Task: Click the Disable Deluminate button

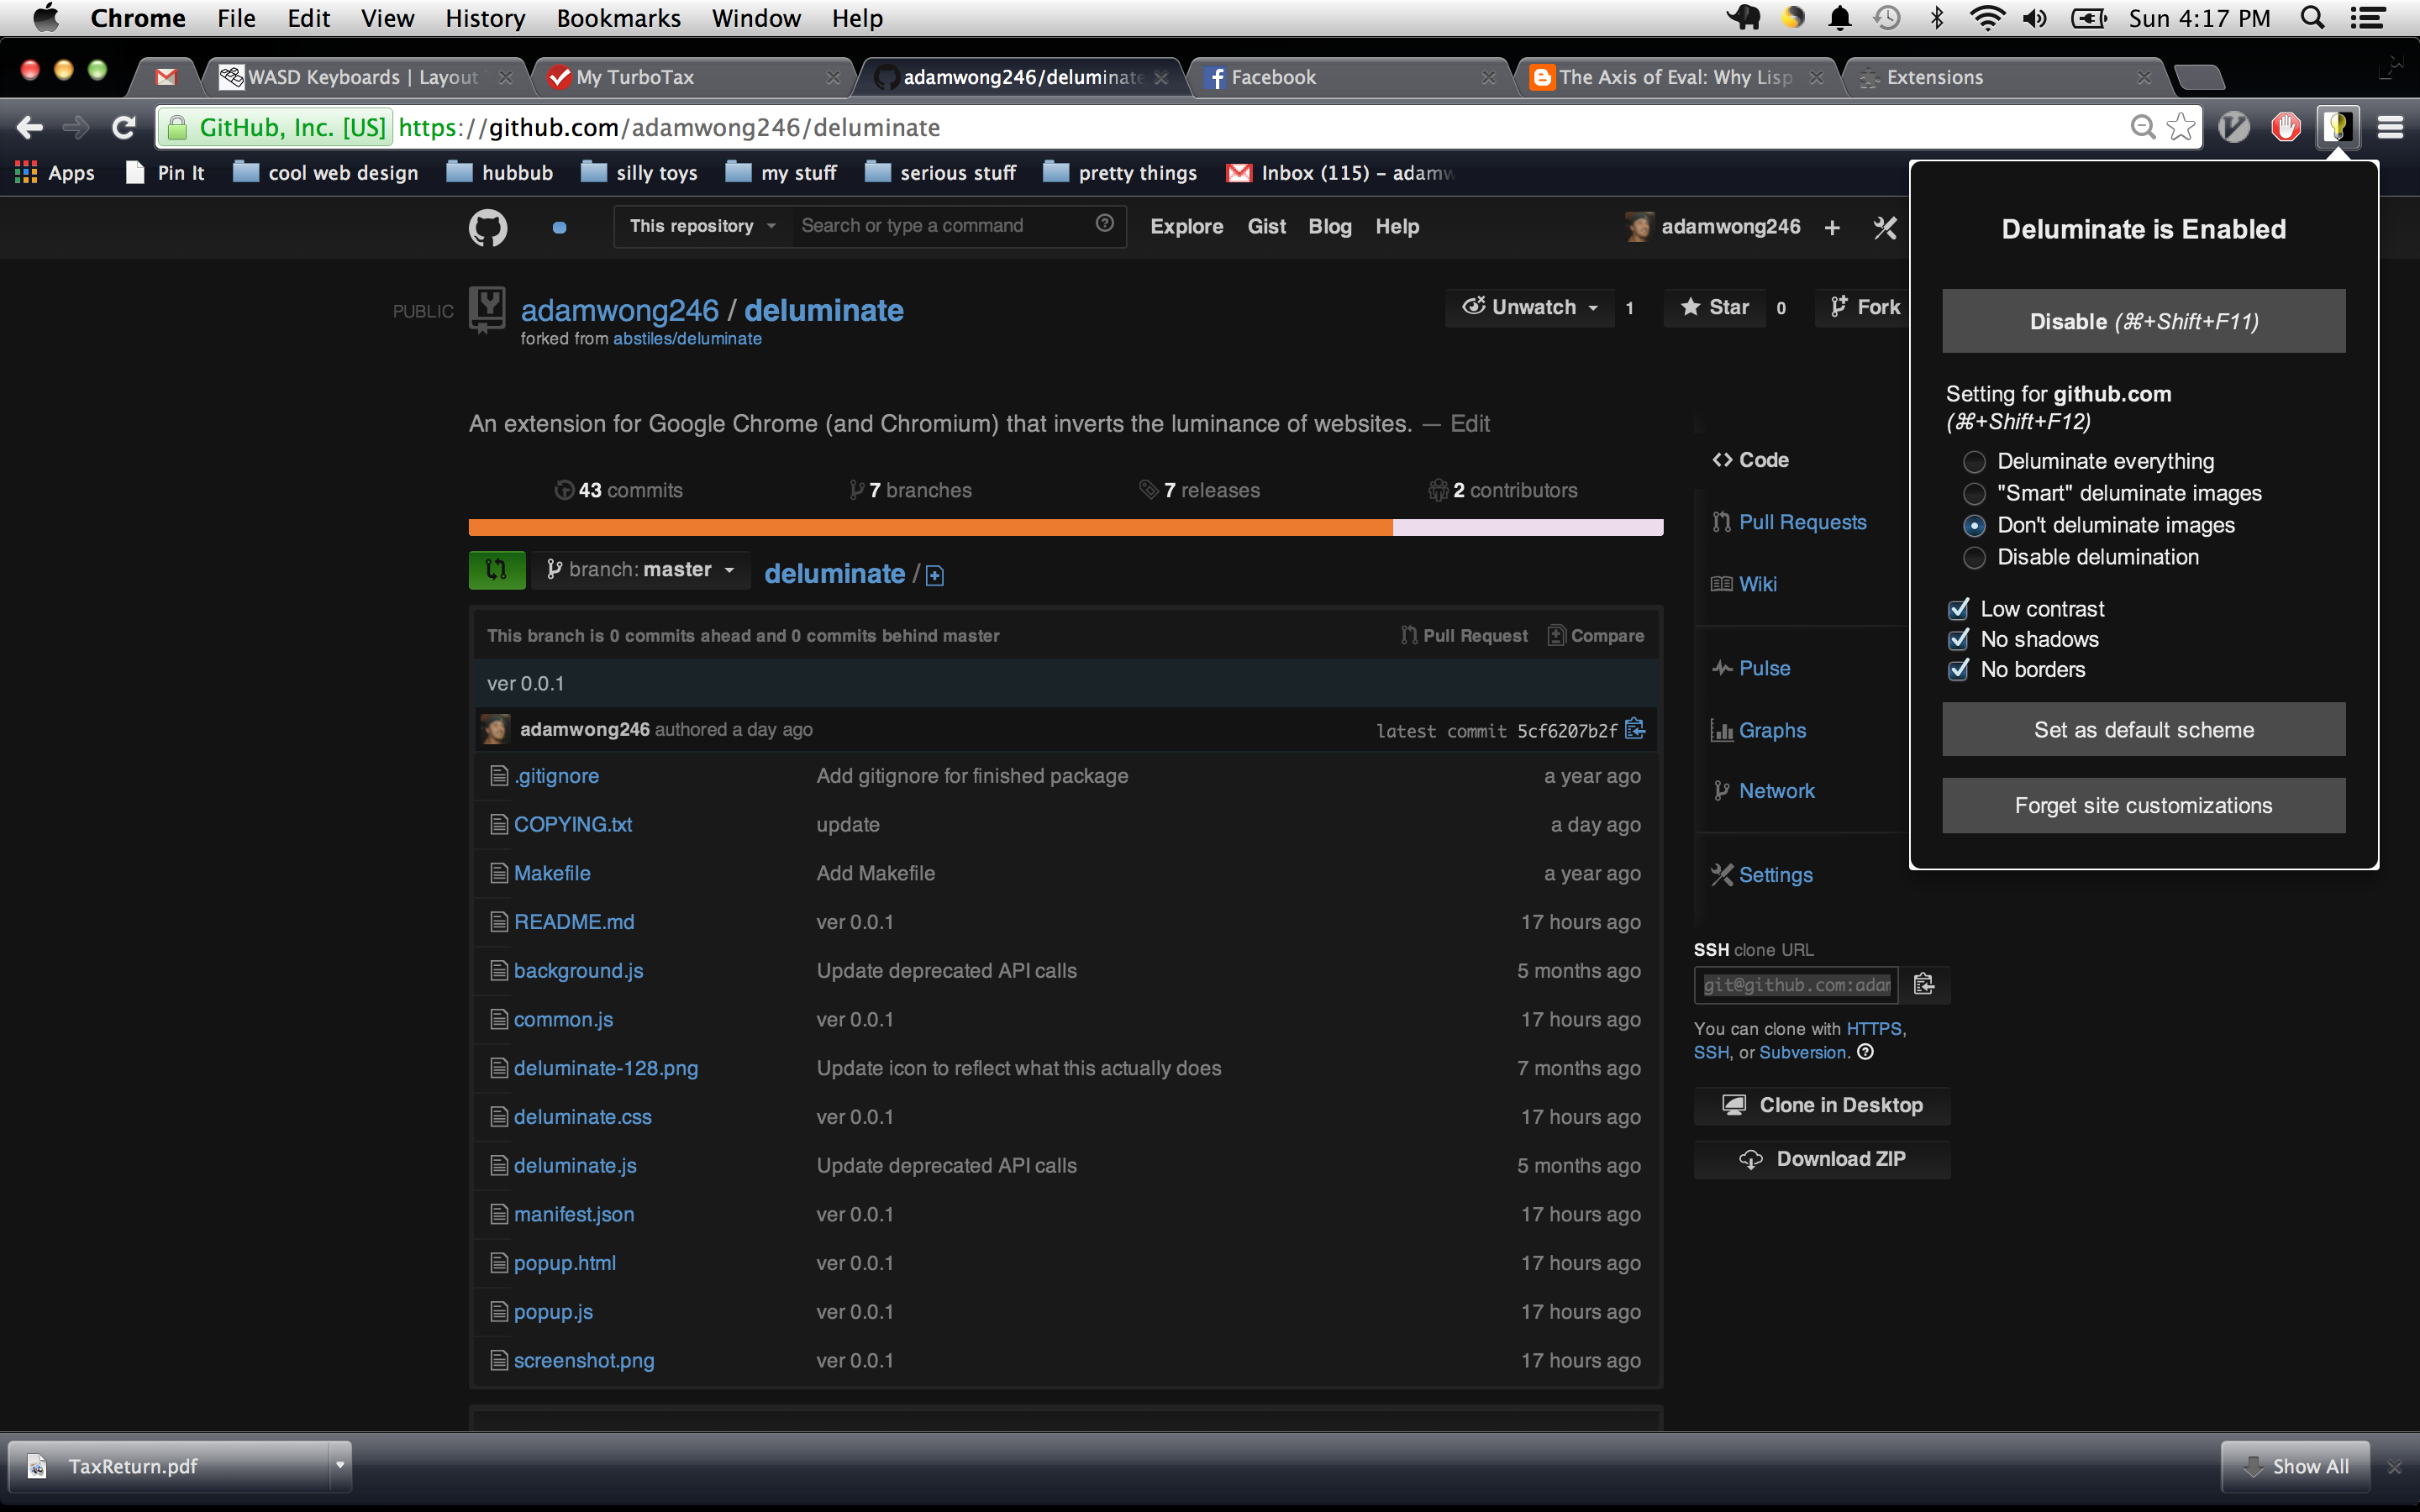Action: pyautogui.click(x=2143, y=321)
